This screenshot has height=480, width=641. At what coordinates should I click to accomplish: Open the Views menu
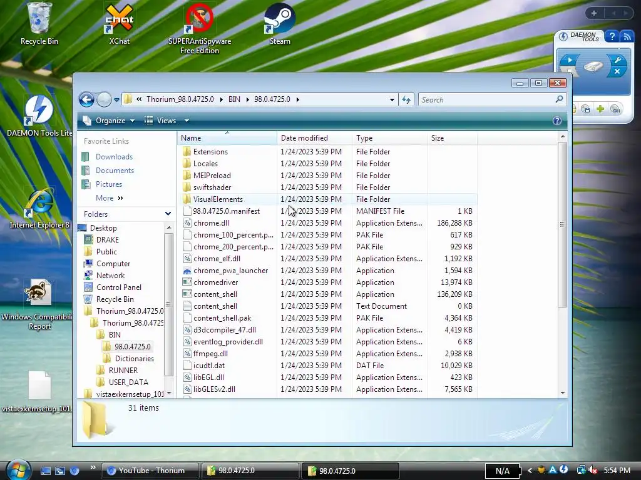click(162, 121)
